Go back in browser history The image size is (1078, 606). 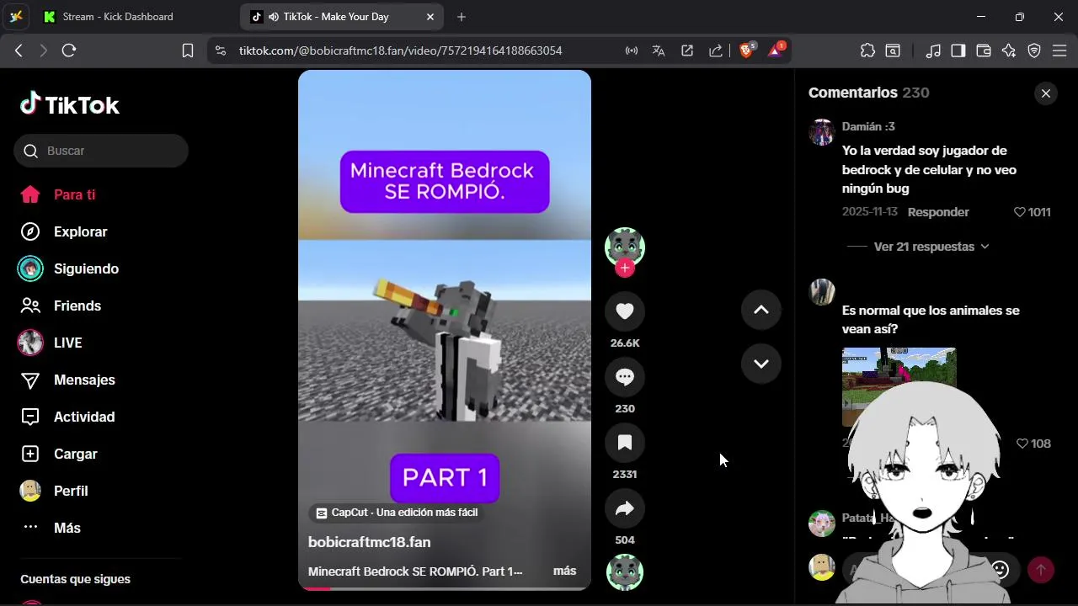tap(19, 50)
